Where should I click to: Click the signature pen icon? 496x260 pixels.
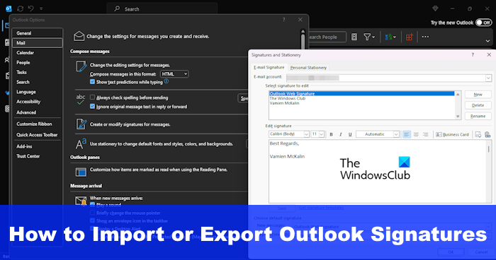pos(81,124)
